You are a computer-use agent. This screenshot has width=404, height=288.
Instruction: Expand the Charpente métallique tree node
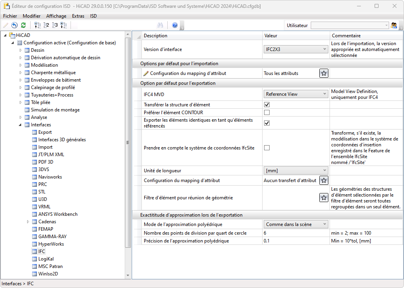point(21,73)
